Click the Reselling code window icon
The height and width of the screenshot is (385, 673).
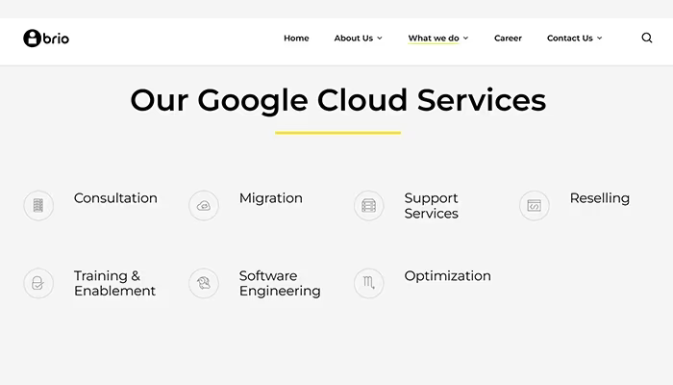tap(535, 205)
